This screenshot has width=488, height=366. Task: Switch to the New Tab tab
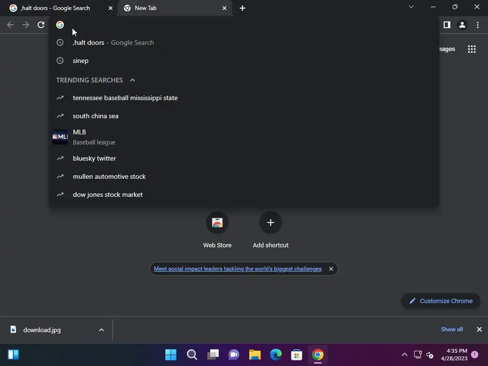[x=175, y=8]
